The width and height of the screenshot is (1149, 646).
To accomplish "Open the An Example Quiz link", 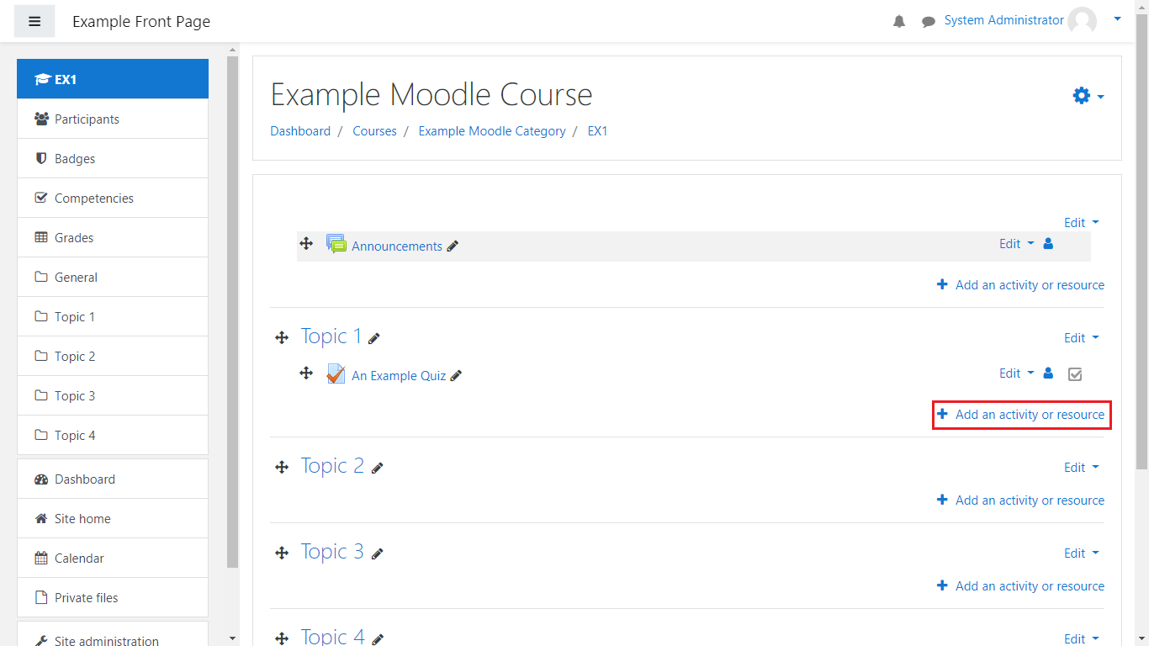I will (x=399, y=376).
